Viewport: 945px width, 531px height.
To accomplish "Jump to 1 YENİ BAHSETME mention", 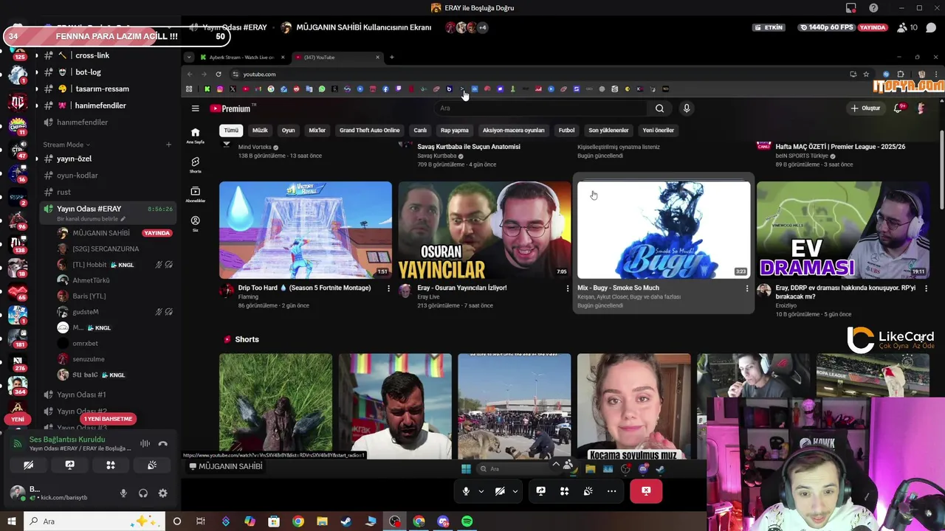I will pos(108,419).
